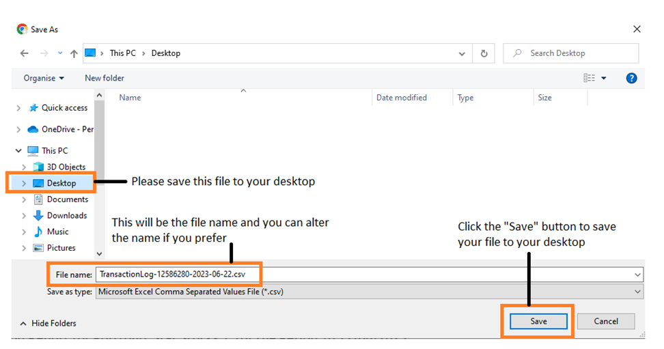Click New folder in the toolbar
This screenshot has height=349, width=664.
pos(105,79)
